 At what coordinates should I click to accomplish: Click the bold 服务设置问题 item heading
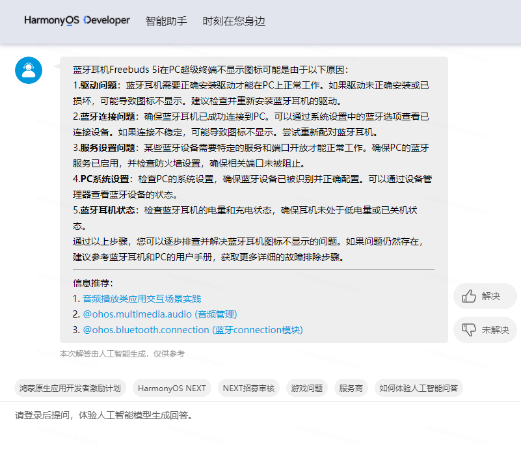[108, 148]
